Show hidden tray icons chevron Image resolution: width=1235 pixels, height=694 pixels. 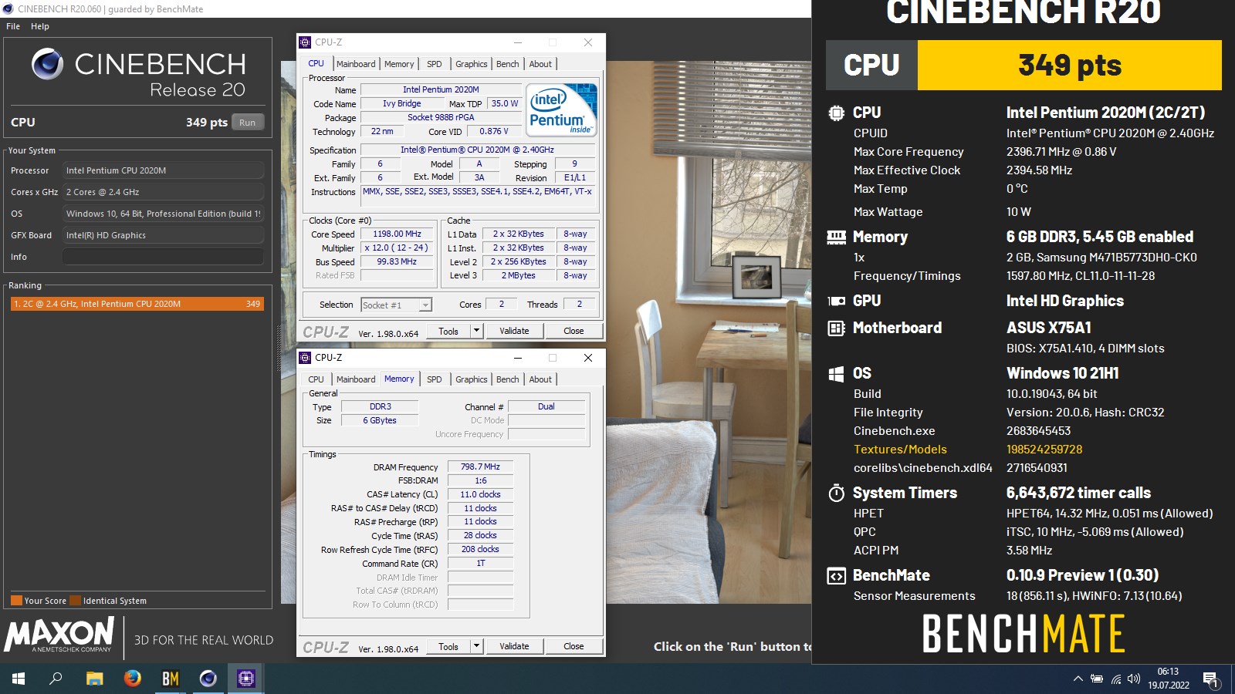click(x=1078, y=679)
